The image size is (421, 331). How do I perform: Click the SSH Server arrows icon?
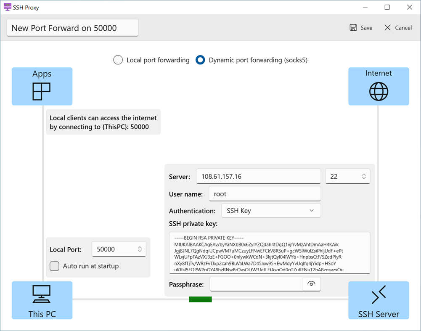coord(379,294)
